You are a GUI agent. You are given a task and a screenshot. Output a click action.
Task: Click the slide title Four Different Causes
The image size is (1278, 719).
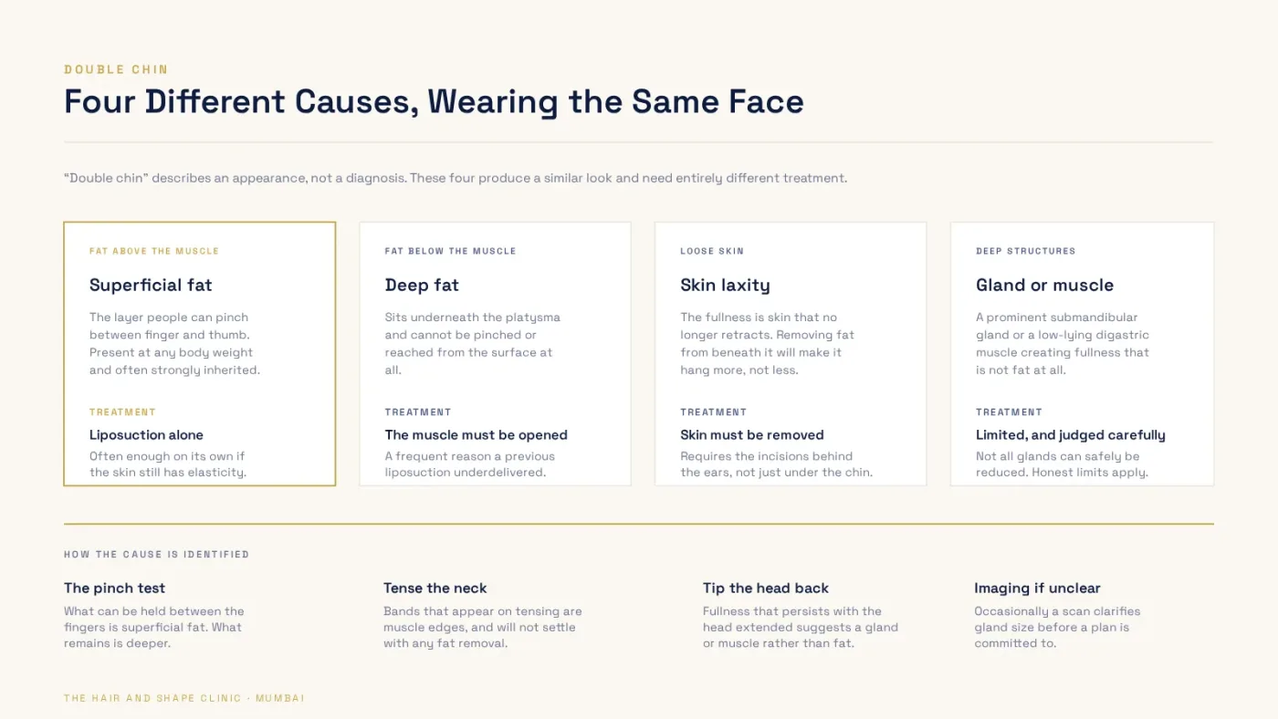click(434, 101)
